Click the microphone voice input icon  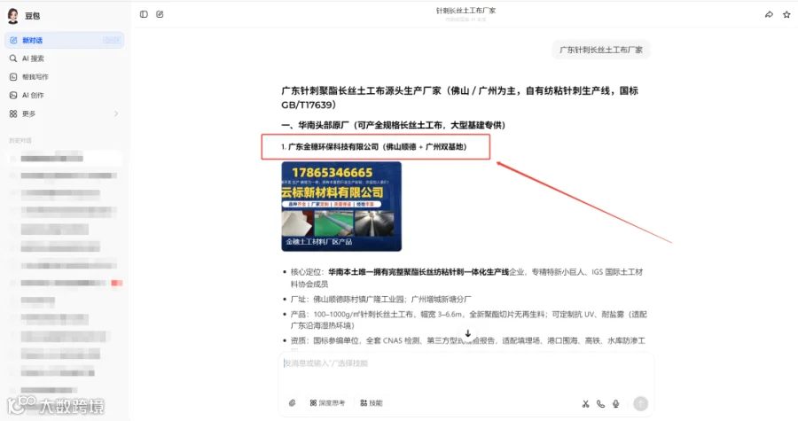[616, 403]
